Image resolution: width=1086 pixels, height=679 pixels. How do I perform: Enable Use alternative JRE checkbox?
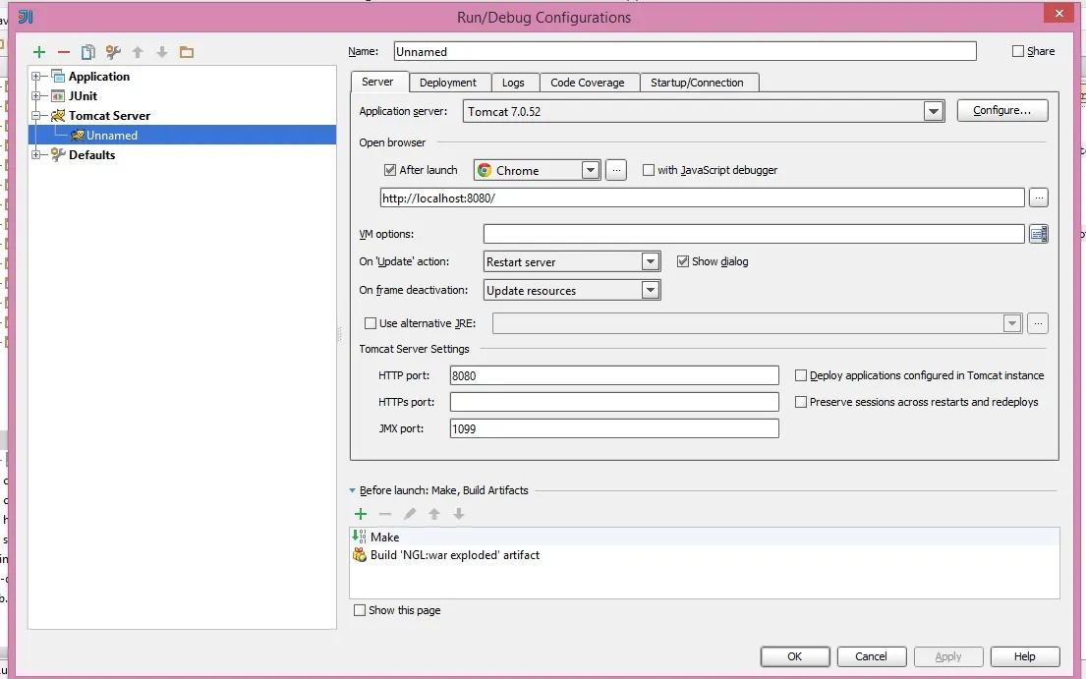371,323
